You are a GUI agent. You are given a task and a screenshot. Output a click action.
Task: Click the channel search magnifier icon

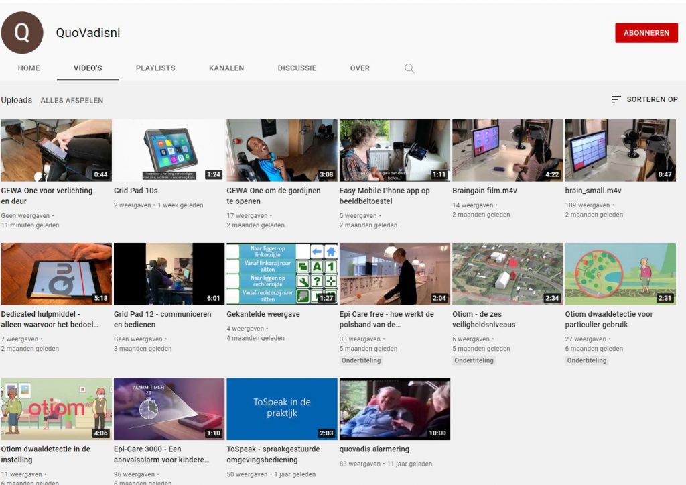[x=409, y=68]
